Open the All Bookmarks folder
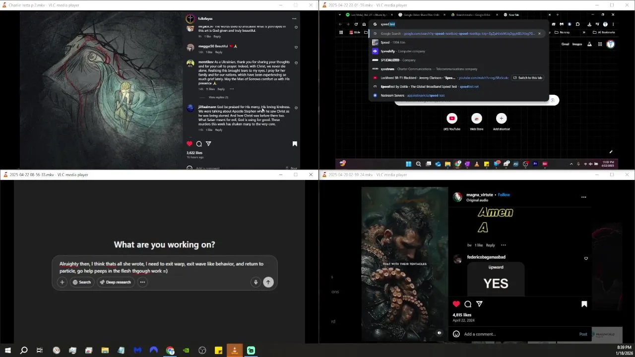The height and width of the screenshot is (357, 635). (604, 32)
